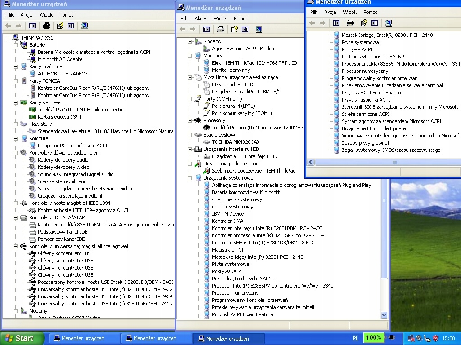This screenshot has height=345, width=461.
Task: Click the show/hide console tree icon in the middle window
Action: click(206, 29)
